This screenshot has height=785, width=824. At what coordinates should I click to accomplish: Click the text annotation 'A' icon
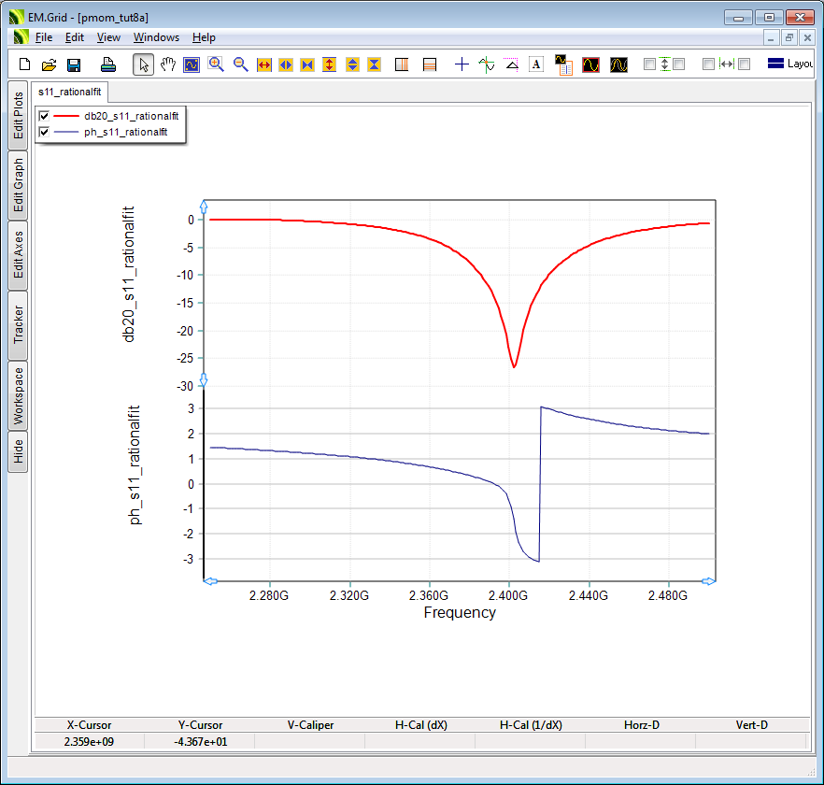pyautogui.click(x=536, y=64)
